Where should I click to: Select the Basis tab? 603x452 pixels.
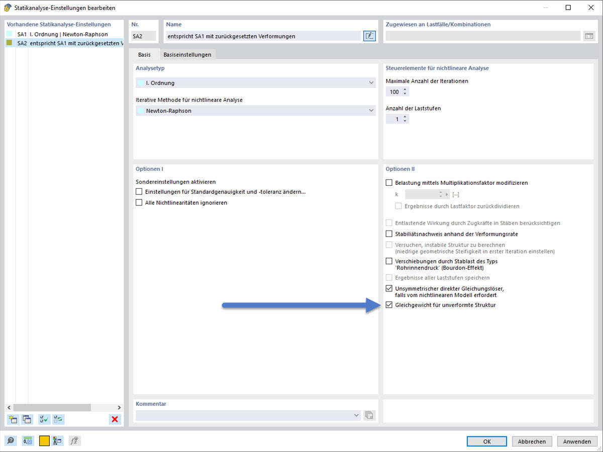coord(145,54)
